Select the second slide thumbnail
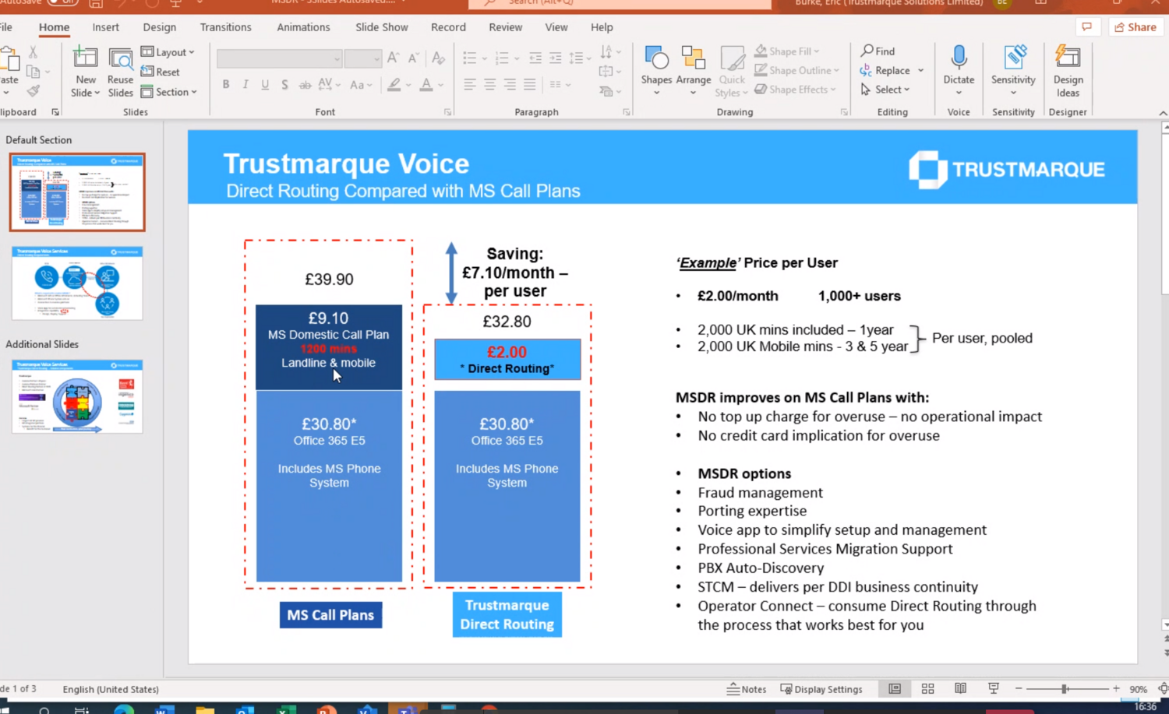Image resolution: width=1169 pixels, height=714 pixels. tap(77, 283)
